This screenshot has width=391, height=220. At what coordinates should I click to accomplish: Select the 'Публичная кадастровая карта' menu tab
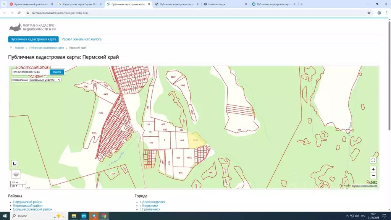coord(33,39)
